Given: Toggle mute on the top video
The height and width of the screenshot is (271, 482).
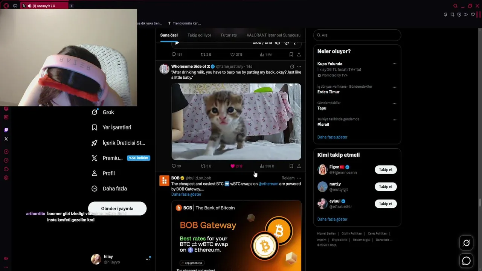Looking at the screenshot, I should [278, 43].
